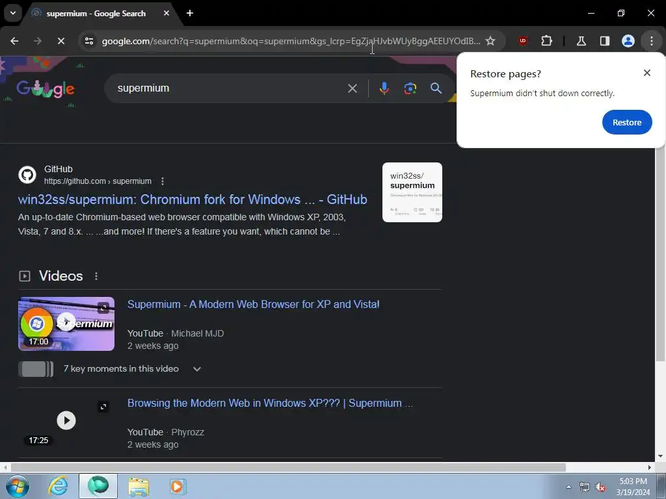Viewport: 666px width, 499px height.
Task: Open the clock showing 5:03 PM
Action: tap(633, 487)
